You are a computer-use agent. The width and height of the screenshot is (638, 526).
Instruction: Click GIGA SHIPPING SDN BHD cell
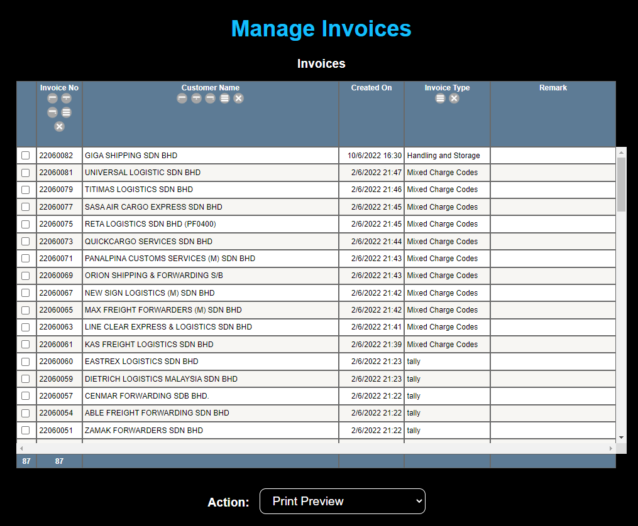[x=211, y=156]
